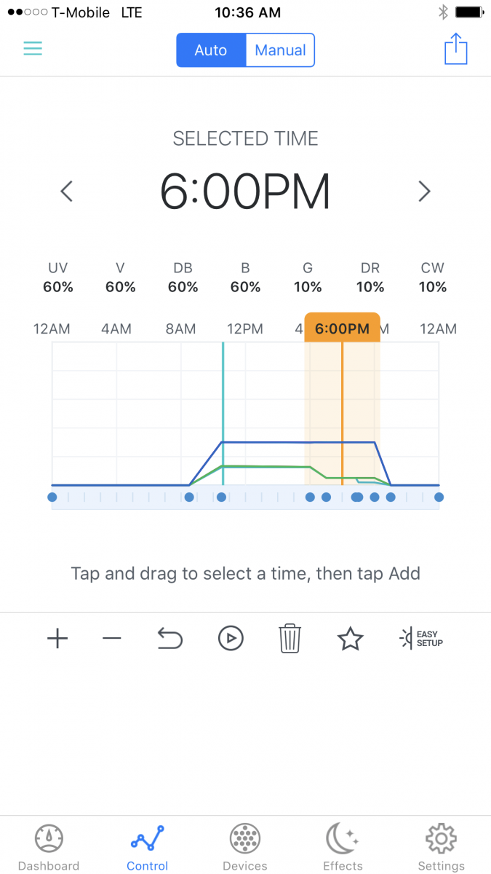The image size is (491, 874).
Task: Delete with the trash icon
Action: tap(290, 639)
